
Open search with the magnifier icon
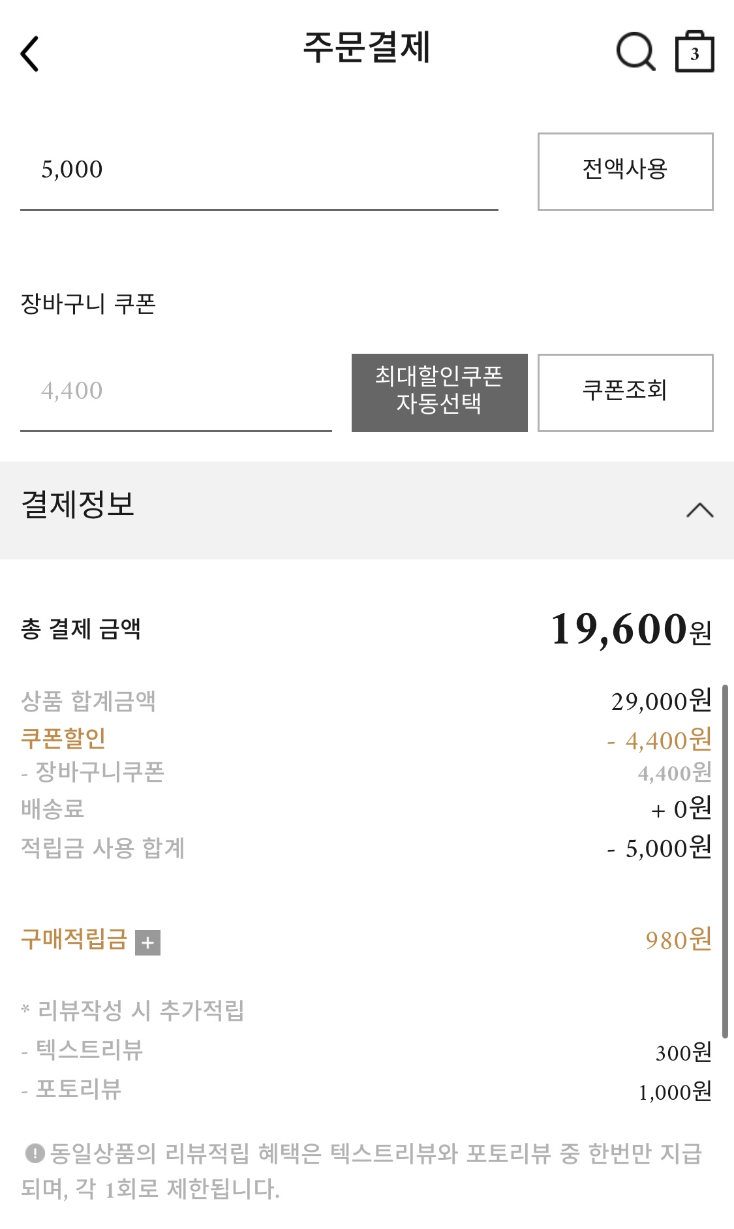click(x=635, y=51)
